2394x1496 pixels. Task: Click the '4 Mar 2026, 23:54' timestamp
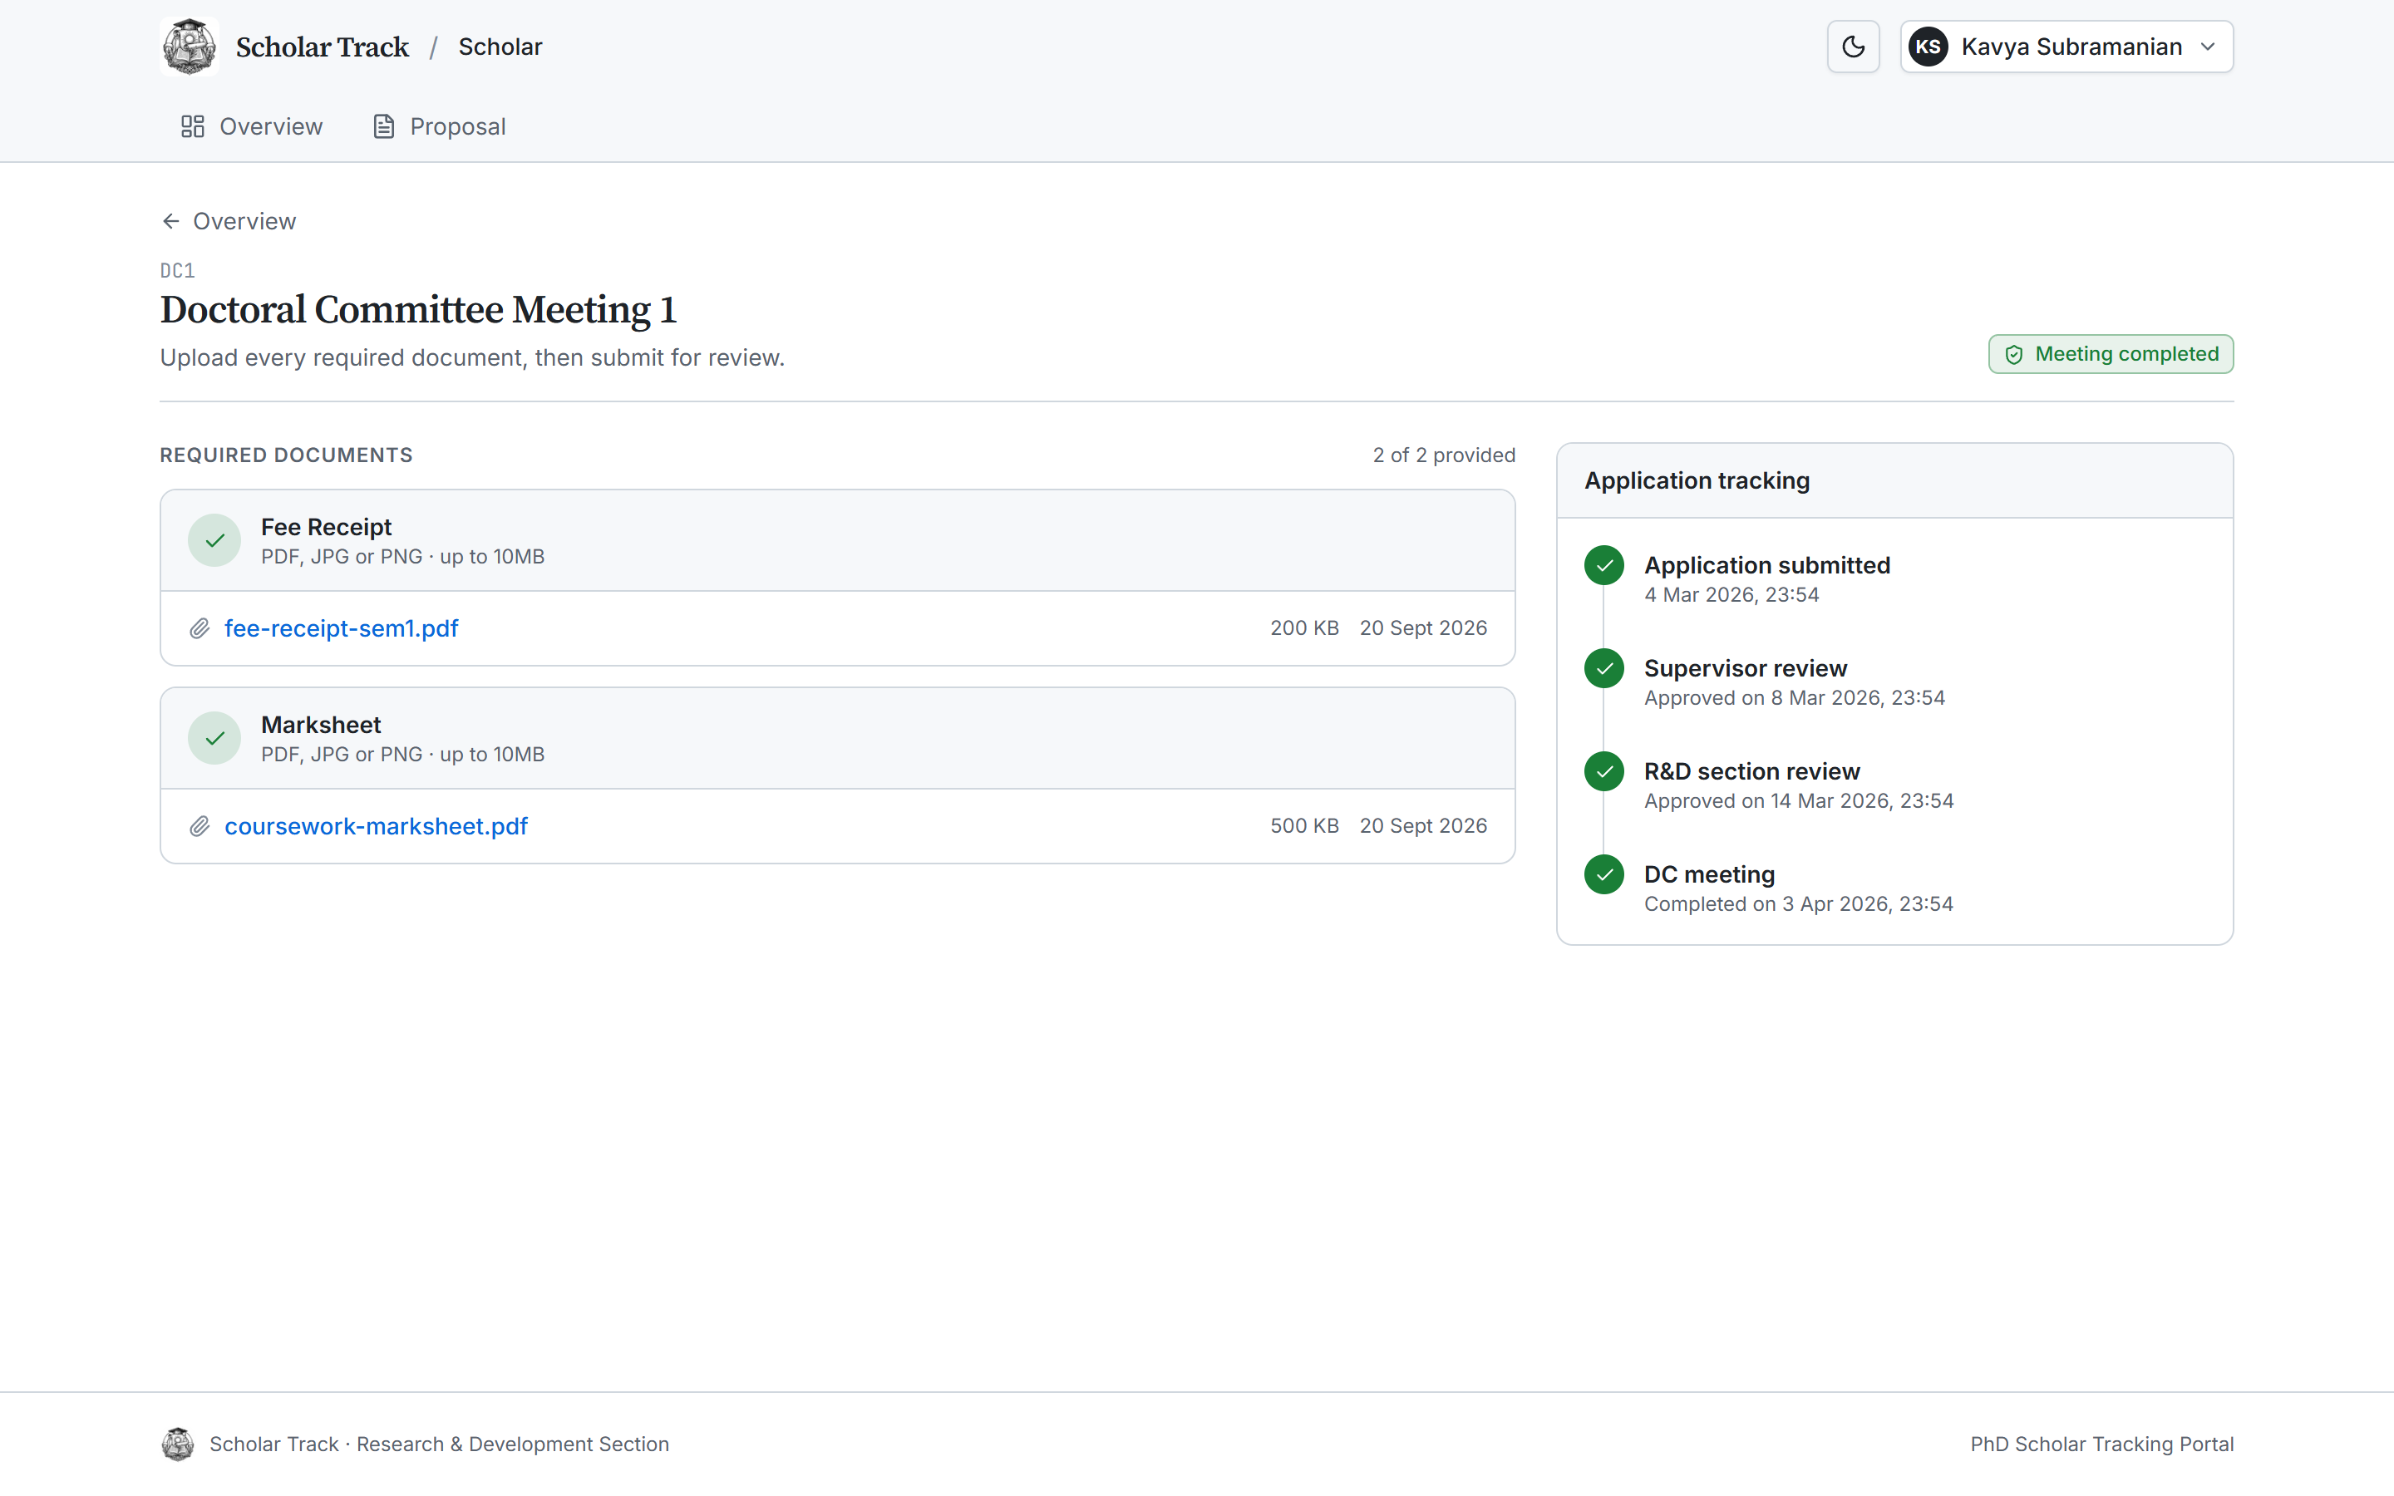tap(1731, 596)
